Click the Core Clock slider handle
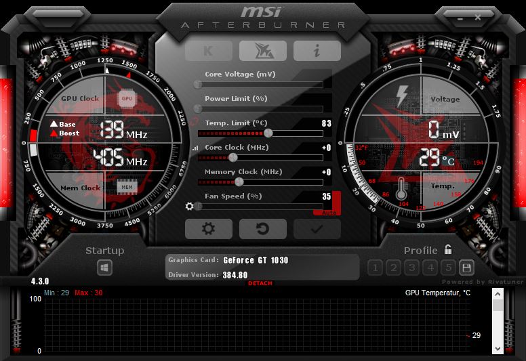Image resolution: width=526 pixels, height=361 pixels. point(232,158)
